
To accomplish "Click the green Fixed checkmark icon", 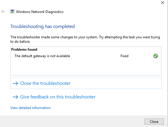I will click(x=156, y=56).
